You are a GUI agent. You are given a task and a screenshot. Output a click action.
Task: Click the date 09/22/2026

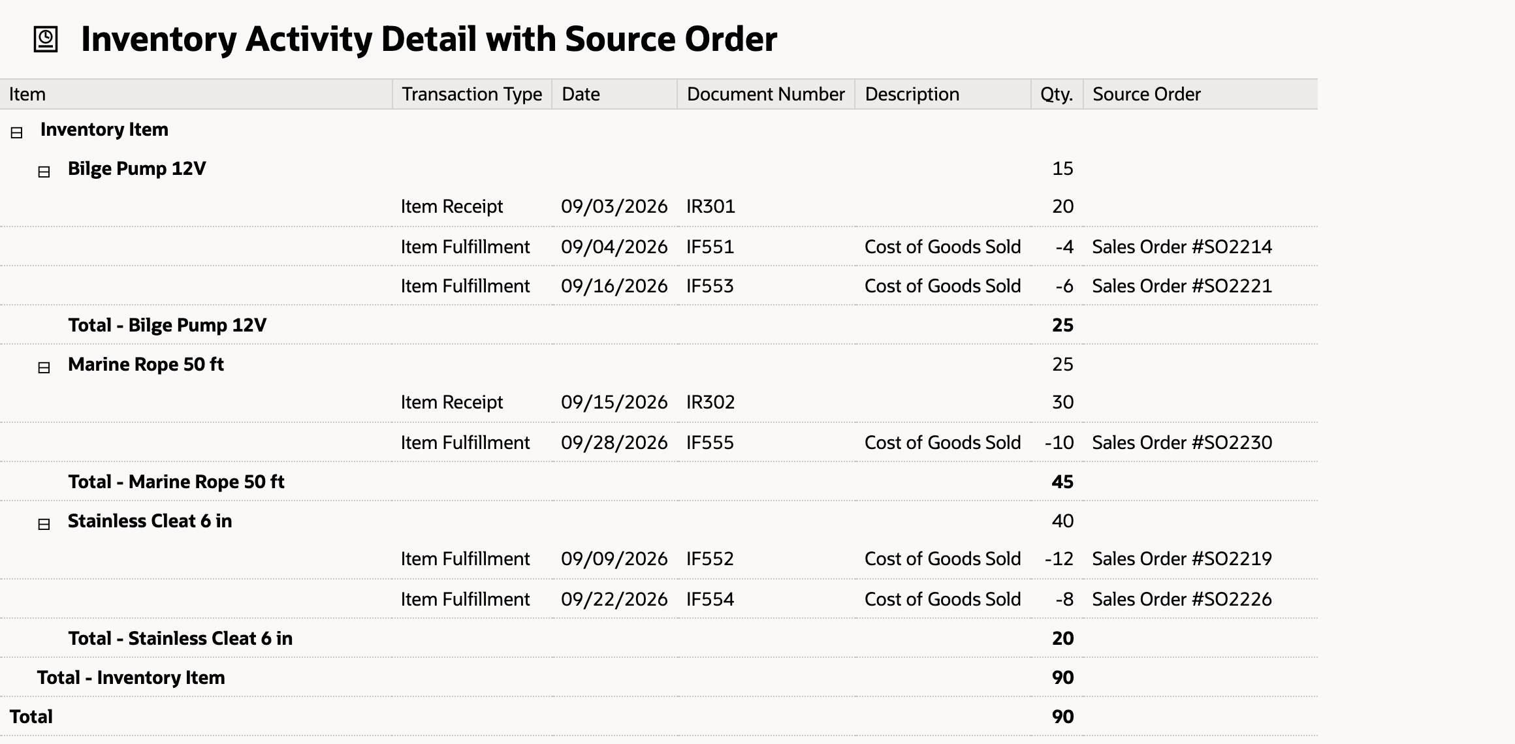pyautogui.click(x=614, y=599)
